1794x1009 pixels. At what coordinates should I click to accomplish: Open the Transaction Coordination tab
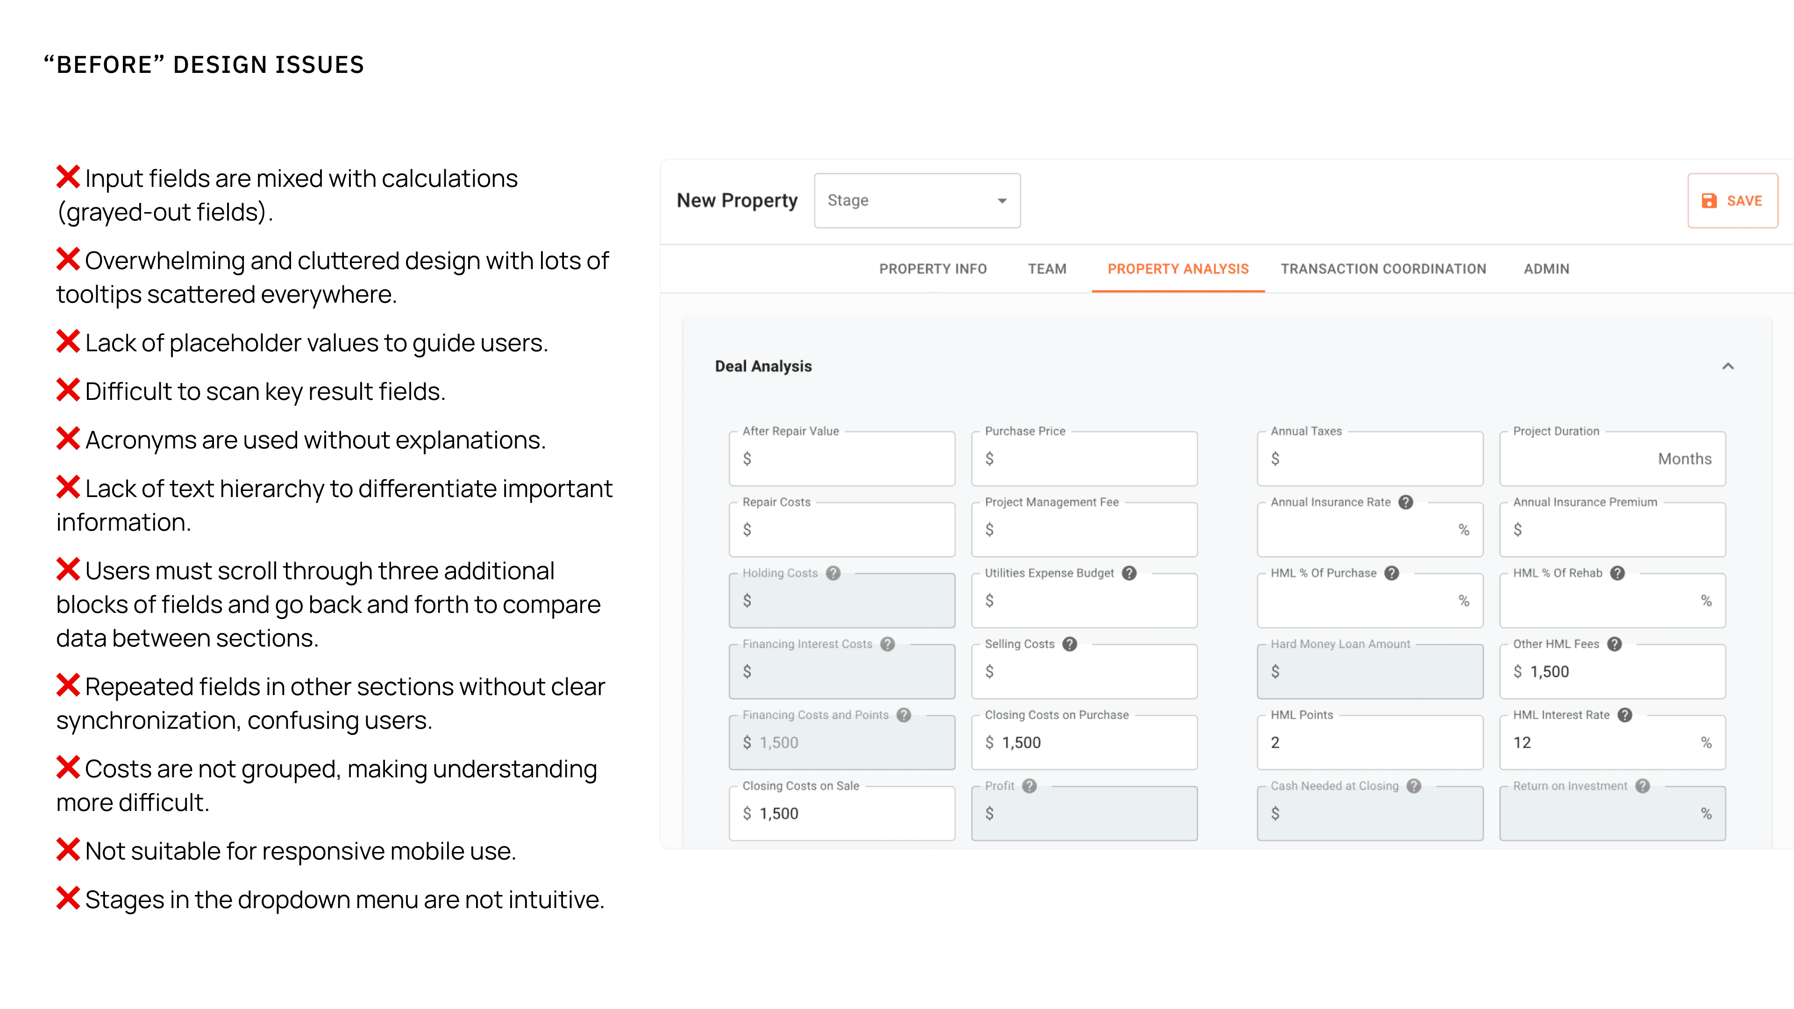point(1383,269)
